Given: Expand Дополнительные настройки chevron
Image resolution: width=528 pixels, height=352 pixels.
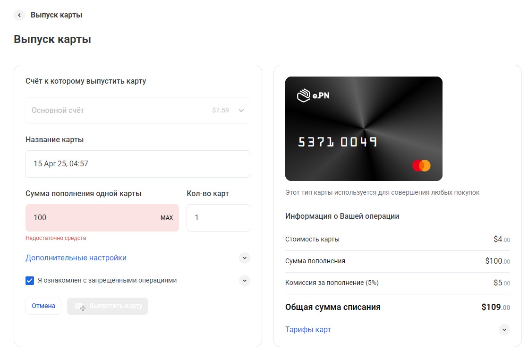Looking at the screenshot, I should (245, 258).
